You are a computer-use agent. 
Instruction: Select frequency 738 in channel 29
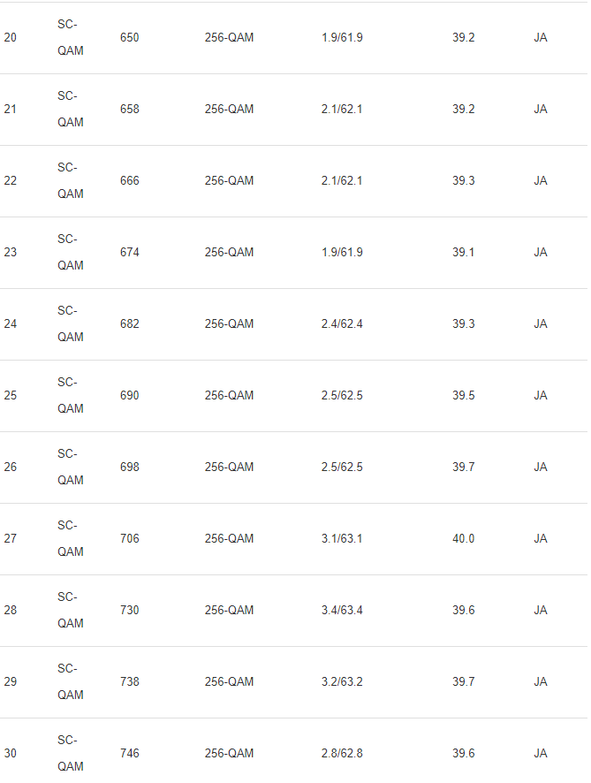[x=129, y=681]
